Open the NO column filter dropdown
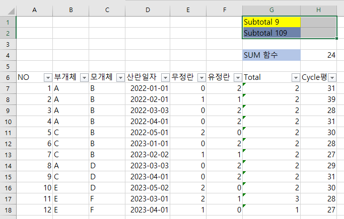This screenshot has height=219, width=344. [x=48, y=77]
